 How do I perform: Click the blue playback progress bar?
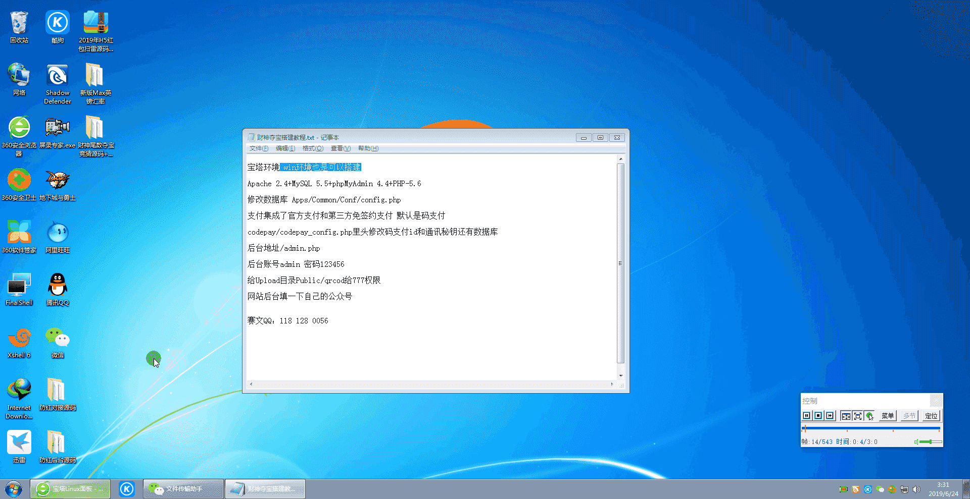[x=871, y=428]
